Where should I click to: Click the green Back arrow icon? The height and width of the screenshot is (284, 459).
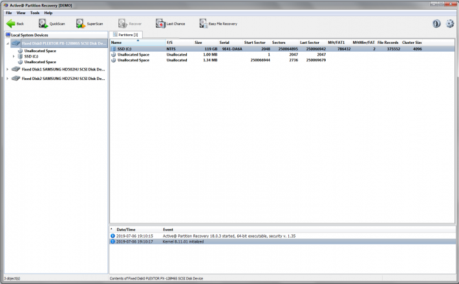click(11, 24)
